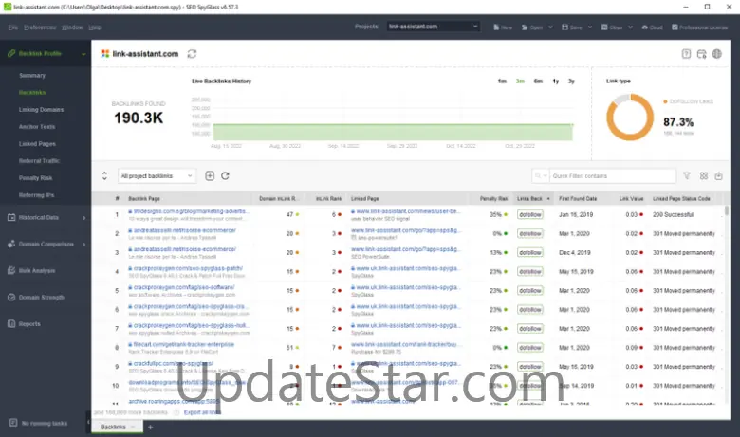The height and width of the screenshot is (437, 740).
Task: Click the Save project toolbar button
Action: pos(572,27)
